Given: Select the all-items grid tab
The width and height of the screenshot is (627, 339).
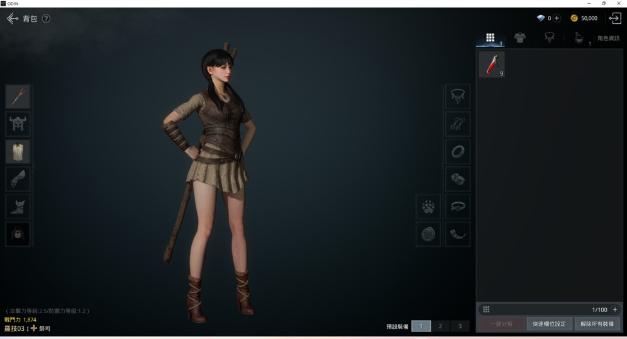Looking at the screenshot, I should [491, 38].
